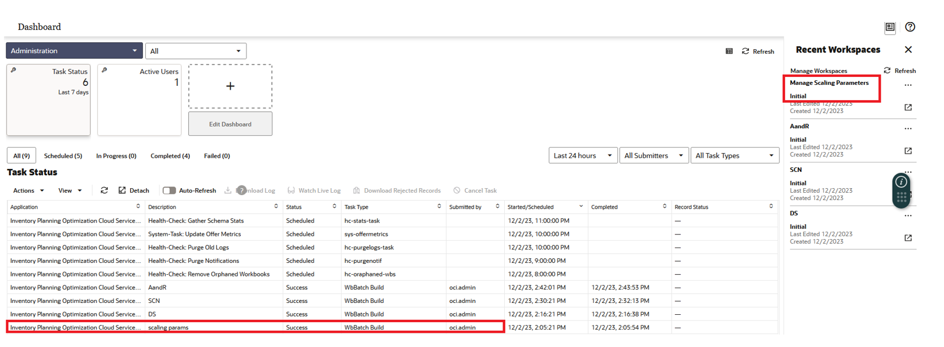Image resolution: width=944 pixels, height=347 pixels.
Task: Click the Task Status tile
Action: (49, 100)
